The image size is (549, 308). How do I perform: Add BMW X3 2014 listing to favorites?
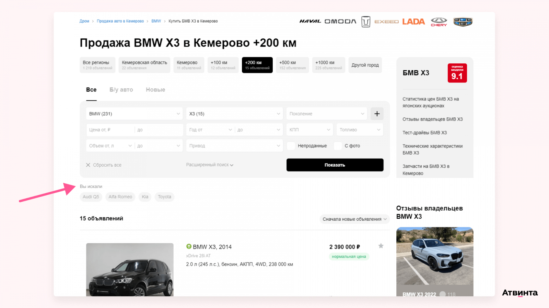click(381, 246)
